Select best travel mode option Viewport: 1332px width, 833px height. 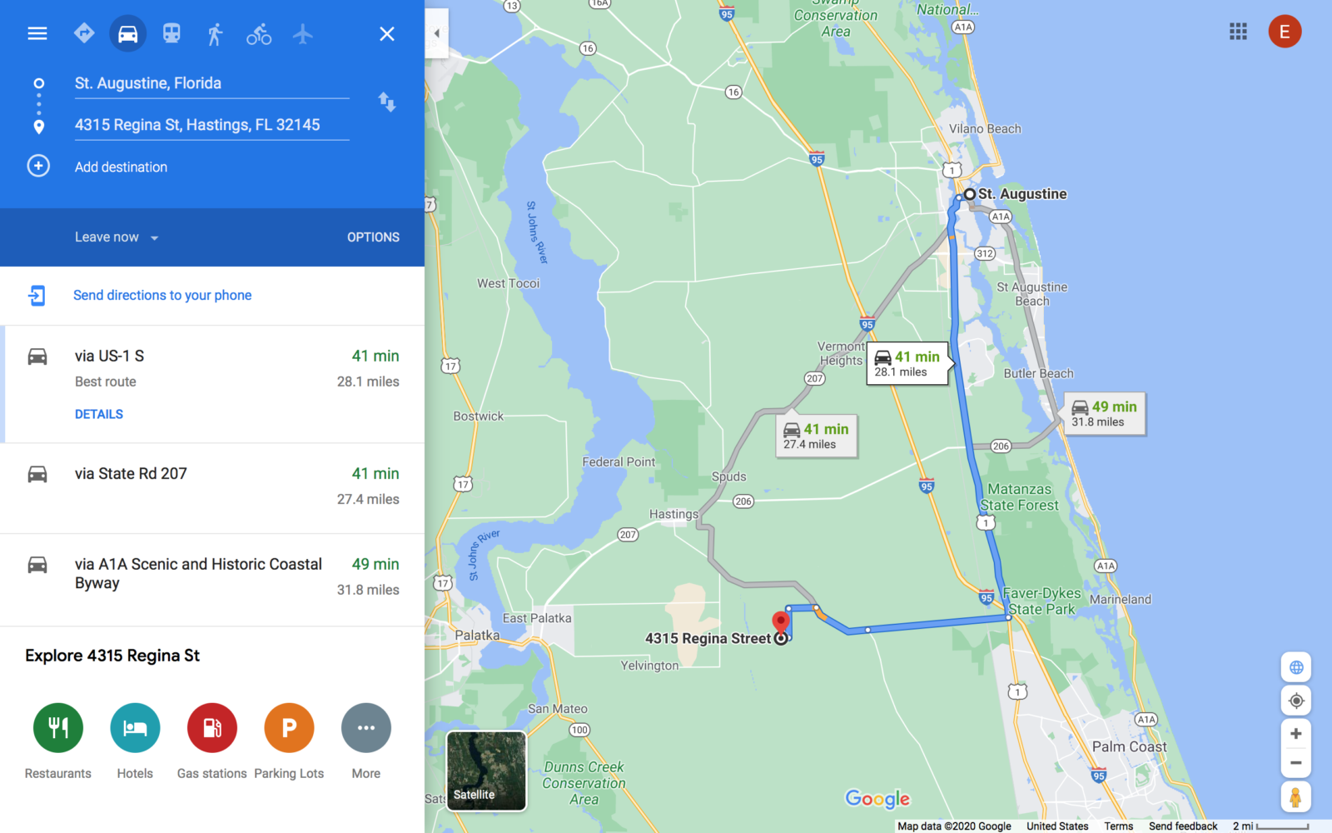pyautogui.click(x=84, y=33)
